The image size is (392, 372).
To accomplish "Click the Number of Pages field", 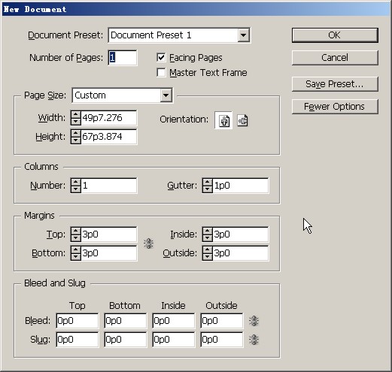I will click(x=123, y=58).
